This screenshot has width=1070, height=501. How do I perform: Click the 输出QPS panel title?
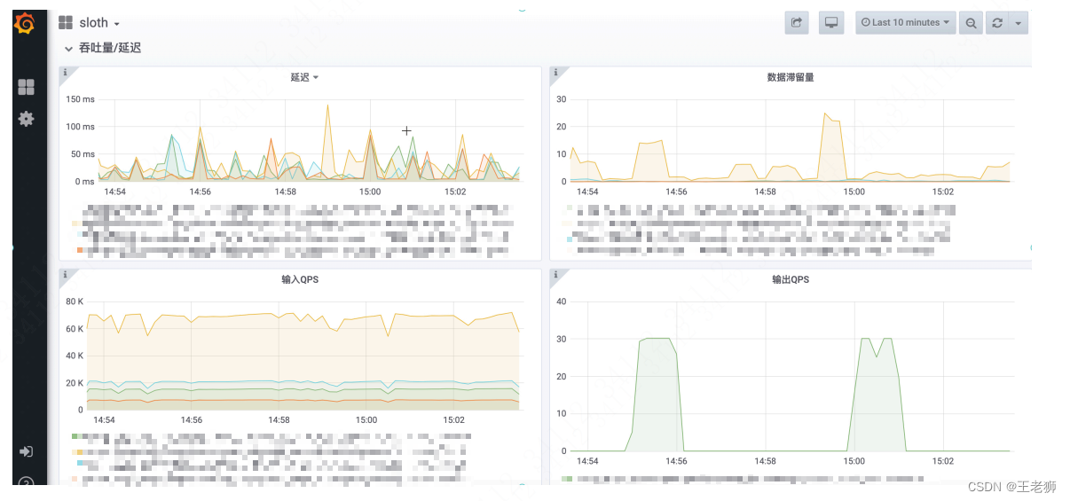(x=791, y=279)
